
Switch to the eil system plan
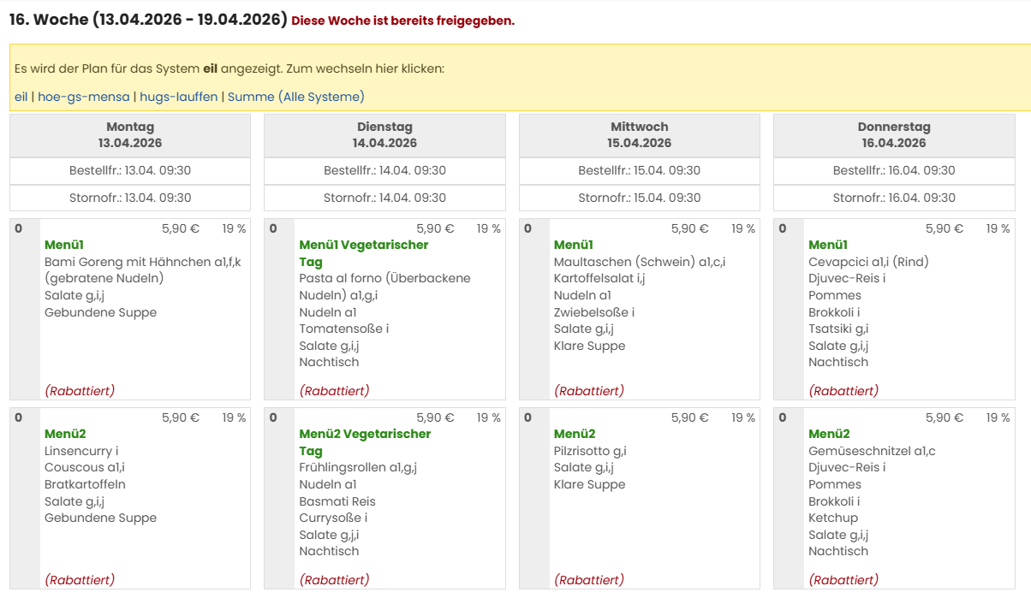pos(21,97)
